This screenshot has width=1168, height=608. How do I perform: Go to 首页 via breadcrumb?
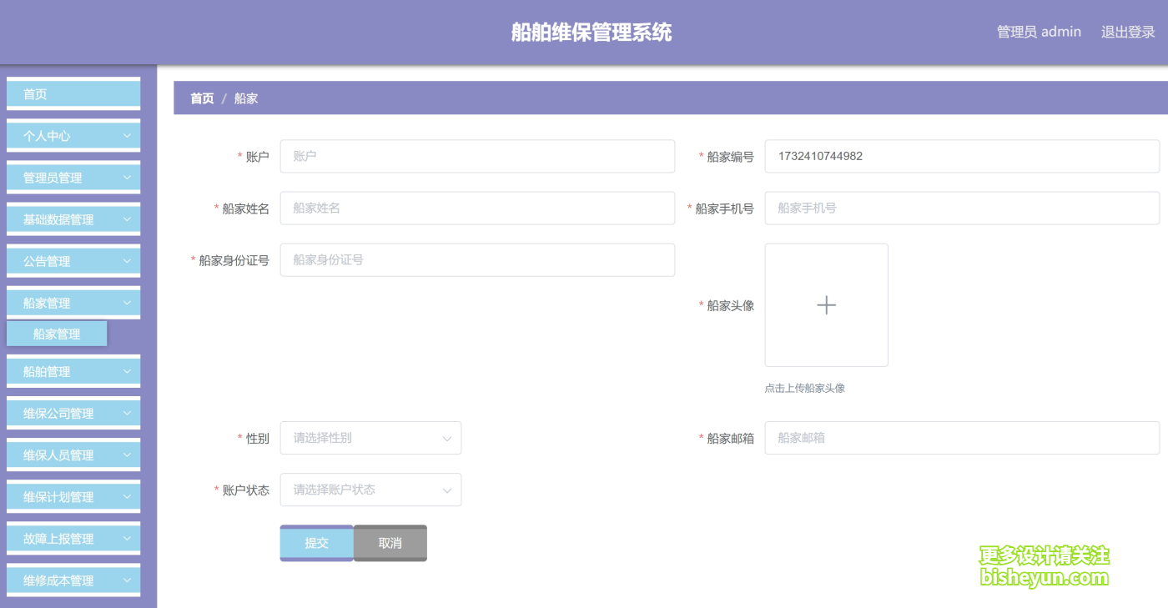point(202,98)
